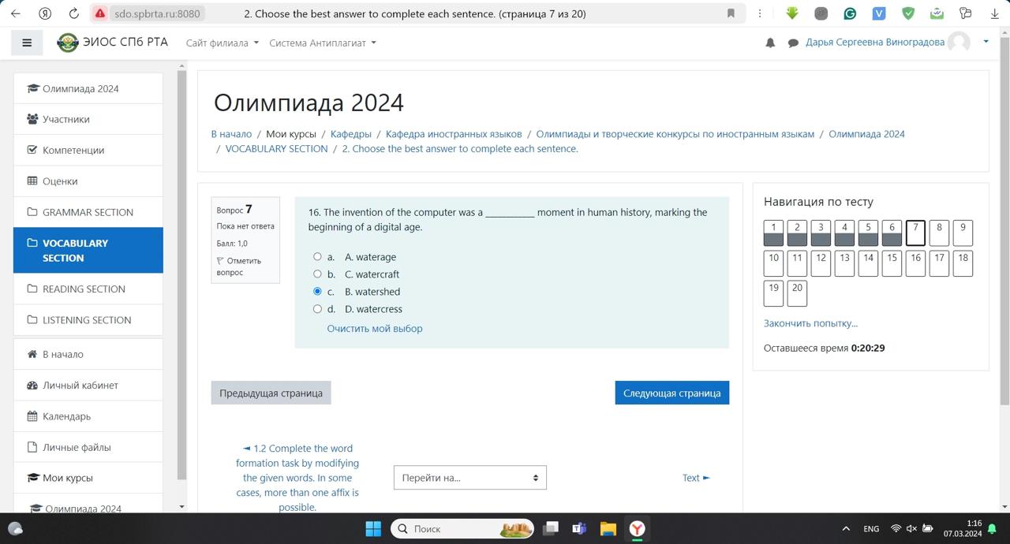
Task: Open the Перейти на... jump selector
Action: (469, 478)
